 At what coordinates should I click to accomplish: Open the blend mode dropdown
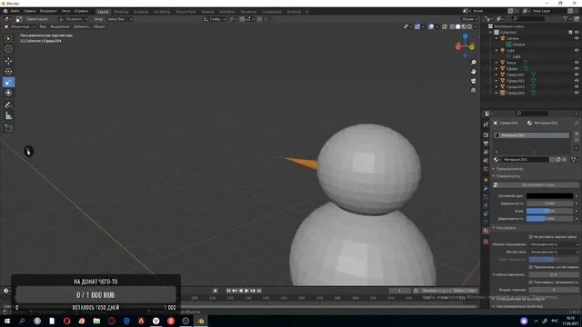(x=554, y=244)
